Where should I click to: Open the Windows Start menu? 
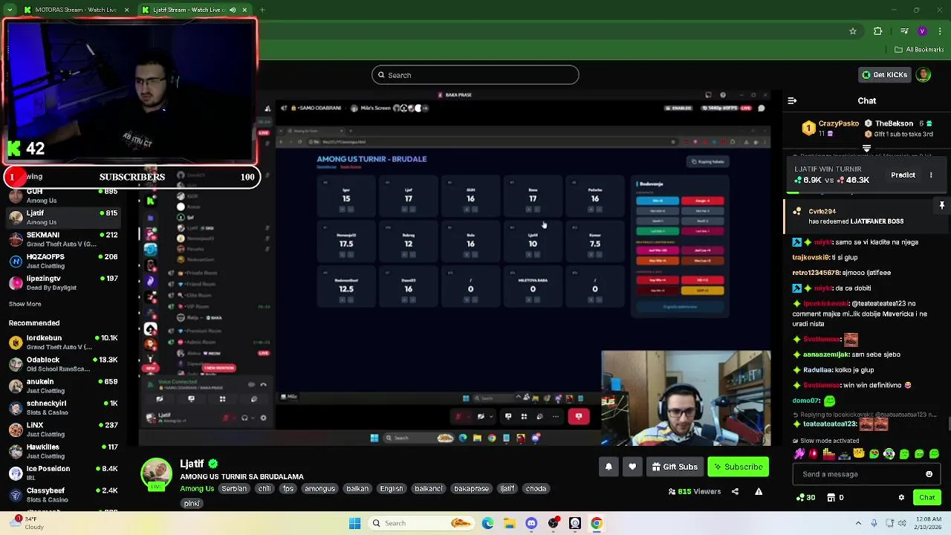[354, 523]
